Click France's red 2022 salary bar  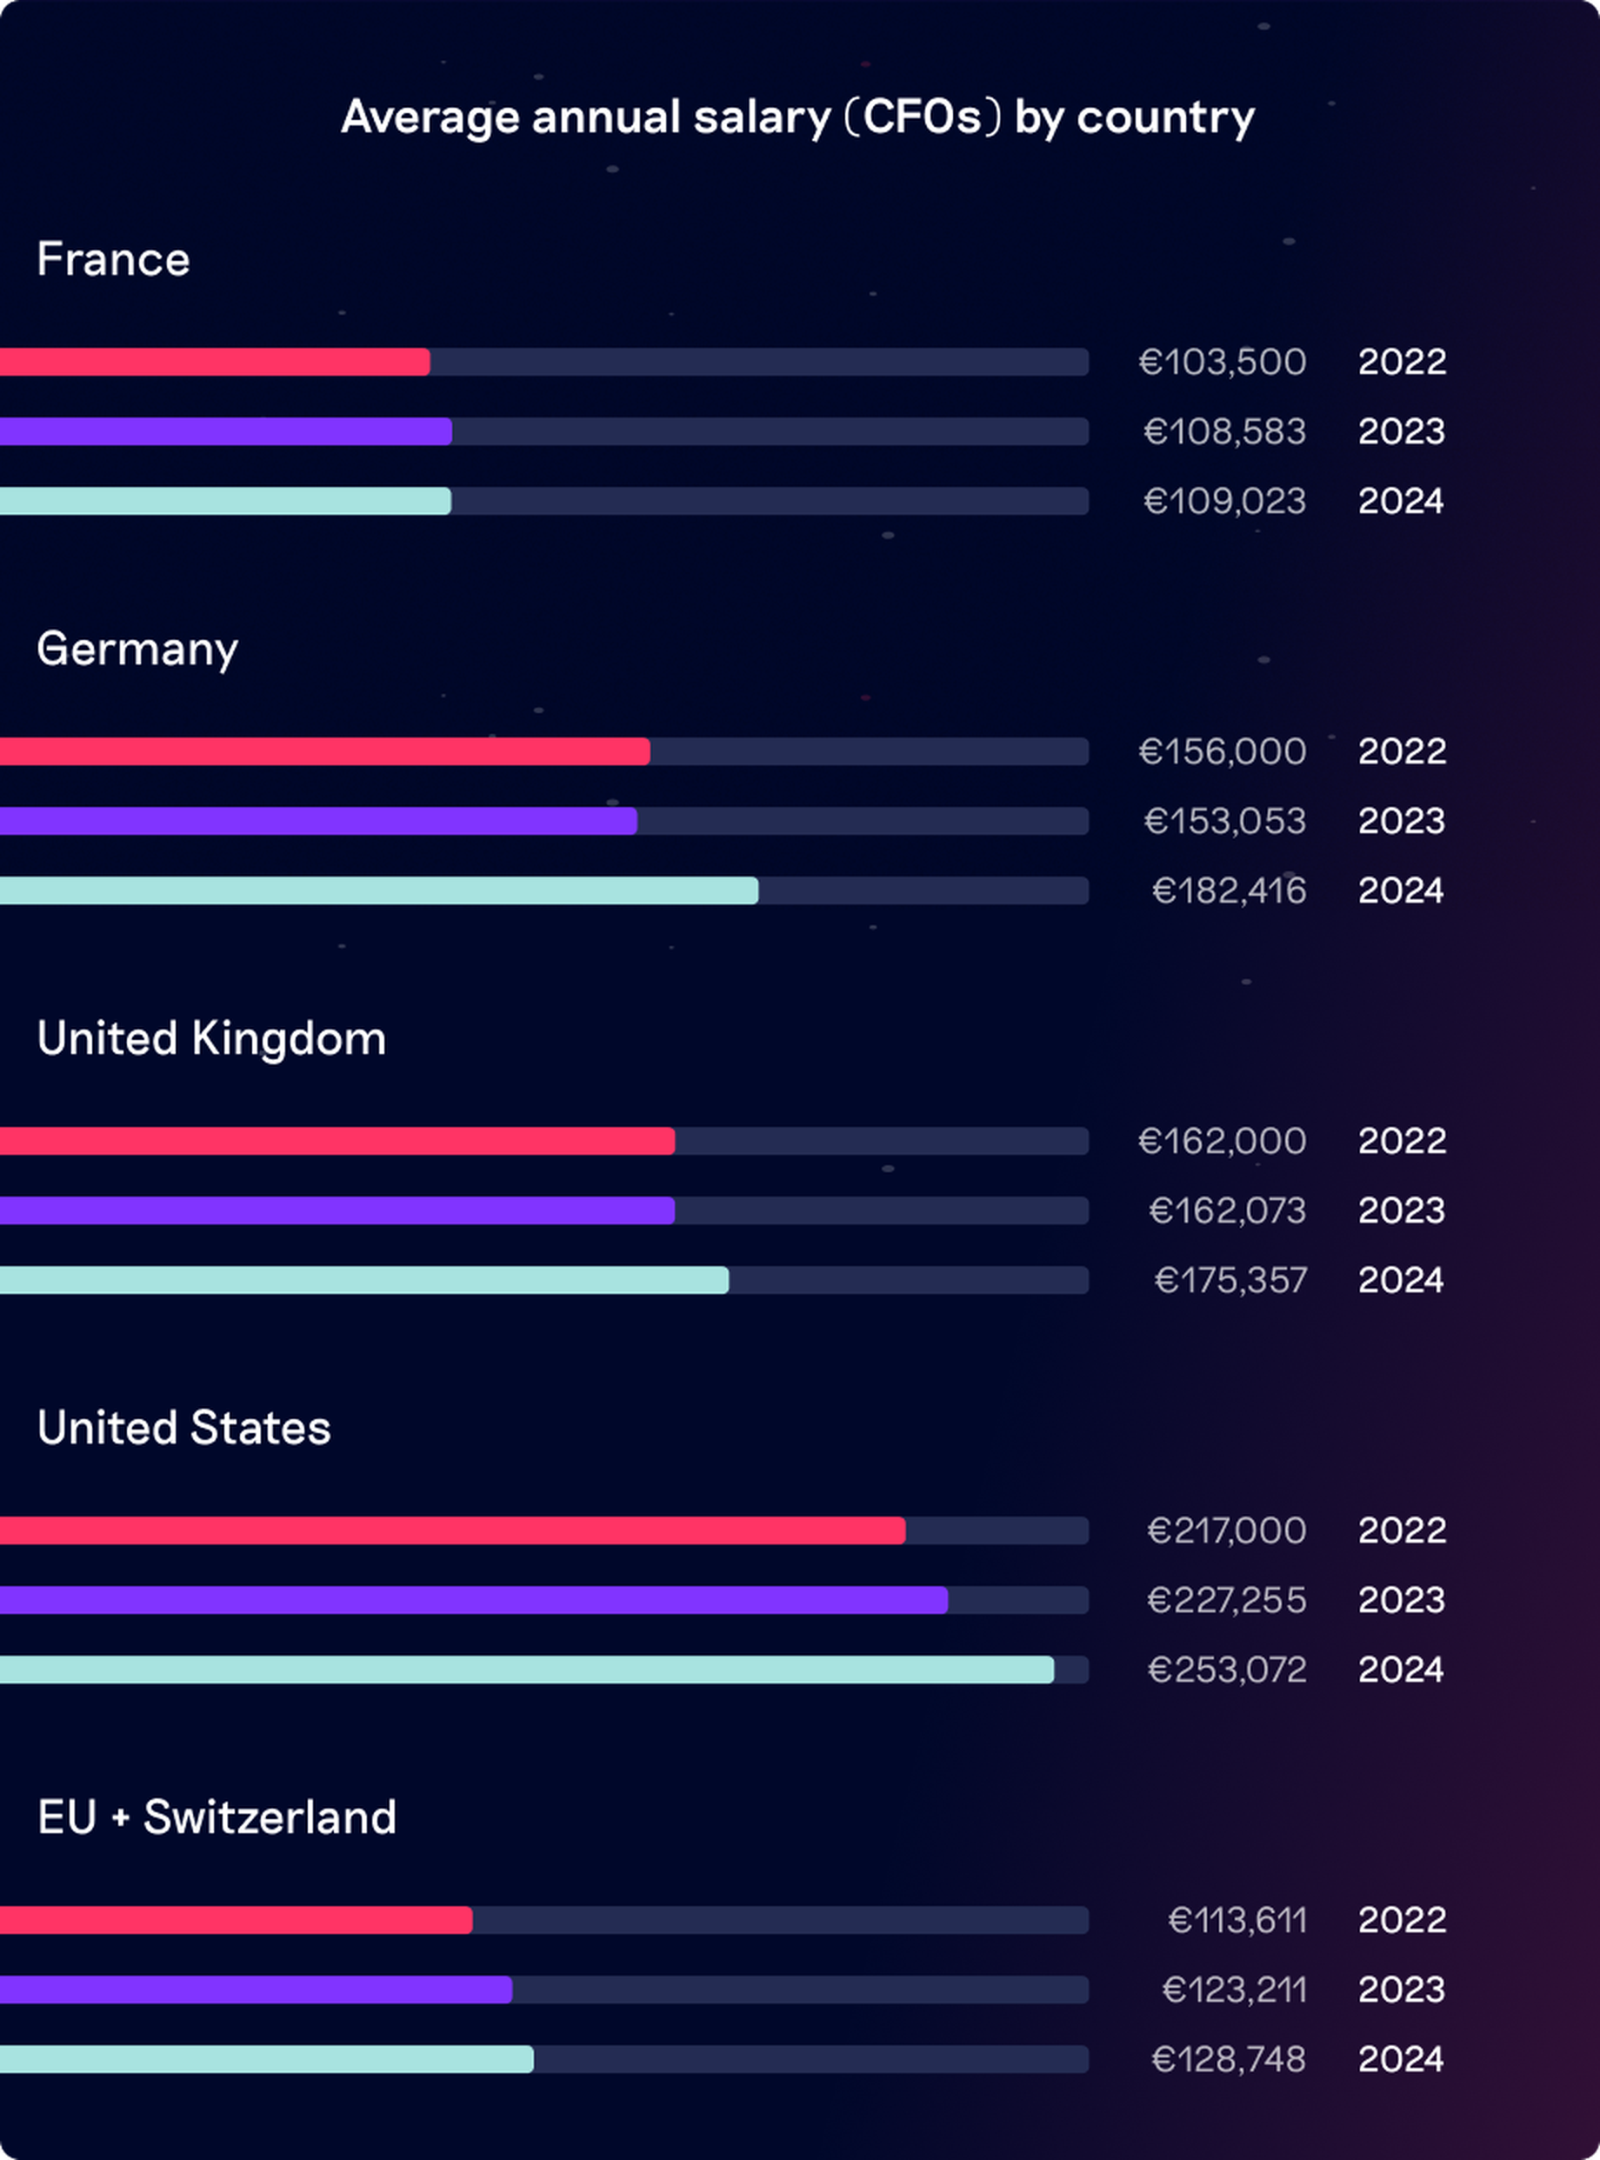[215, 361]
